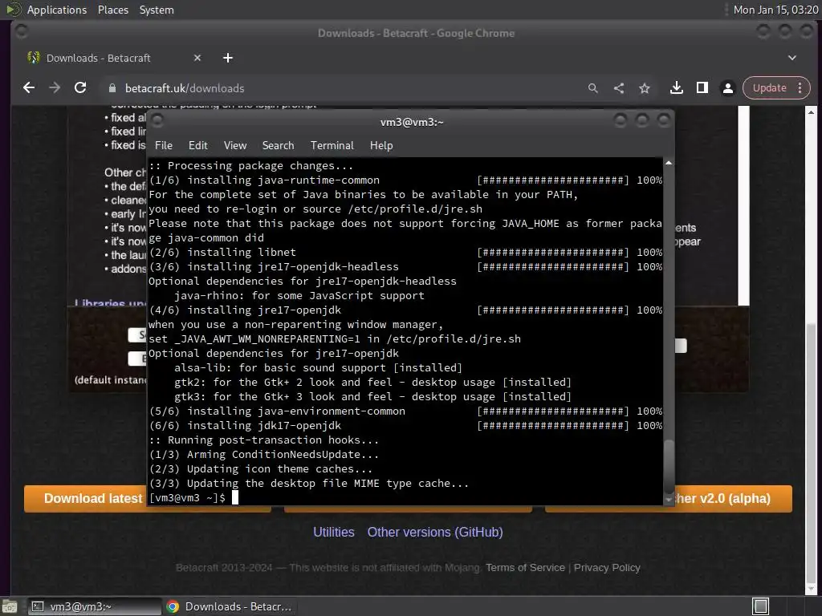Click "(6/6) installing jdk17-openjdk" line
Viewport: 822px width, 616px height.
click(245, 425)
